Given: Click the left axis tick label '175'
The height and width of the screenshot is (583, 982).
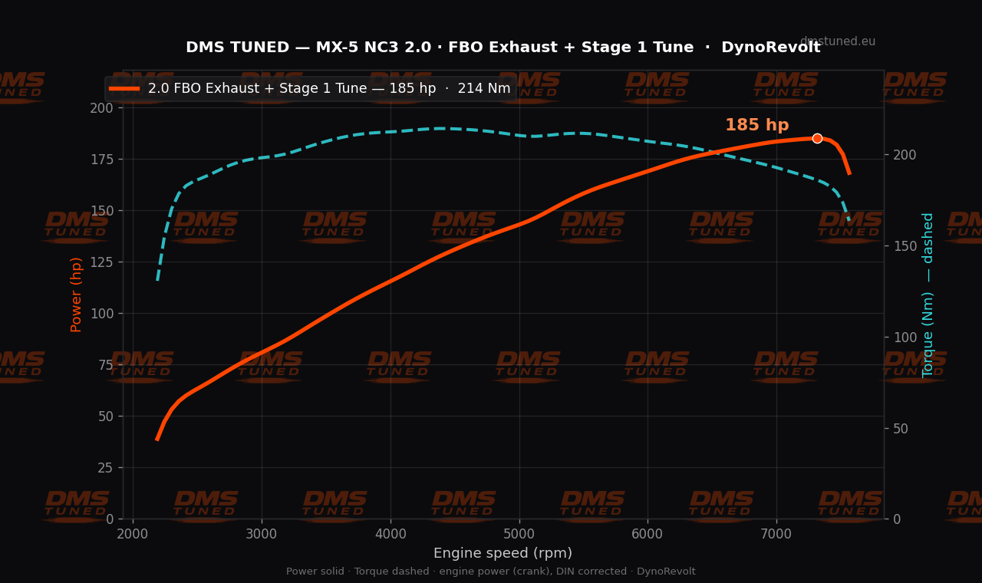Looking at the screenshot, I should 101,160.
